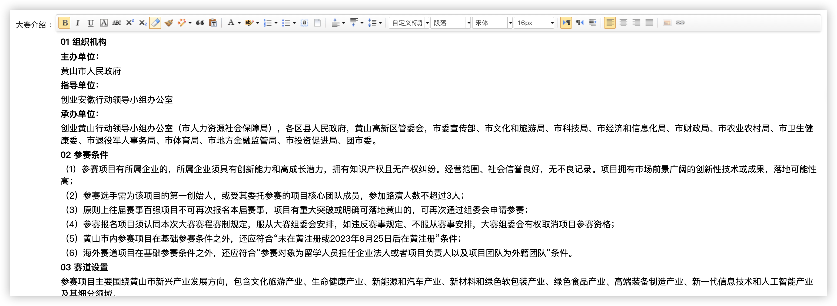Toggle underline formatting button
The image size is (837, 306).
(91, 23)
